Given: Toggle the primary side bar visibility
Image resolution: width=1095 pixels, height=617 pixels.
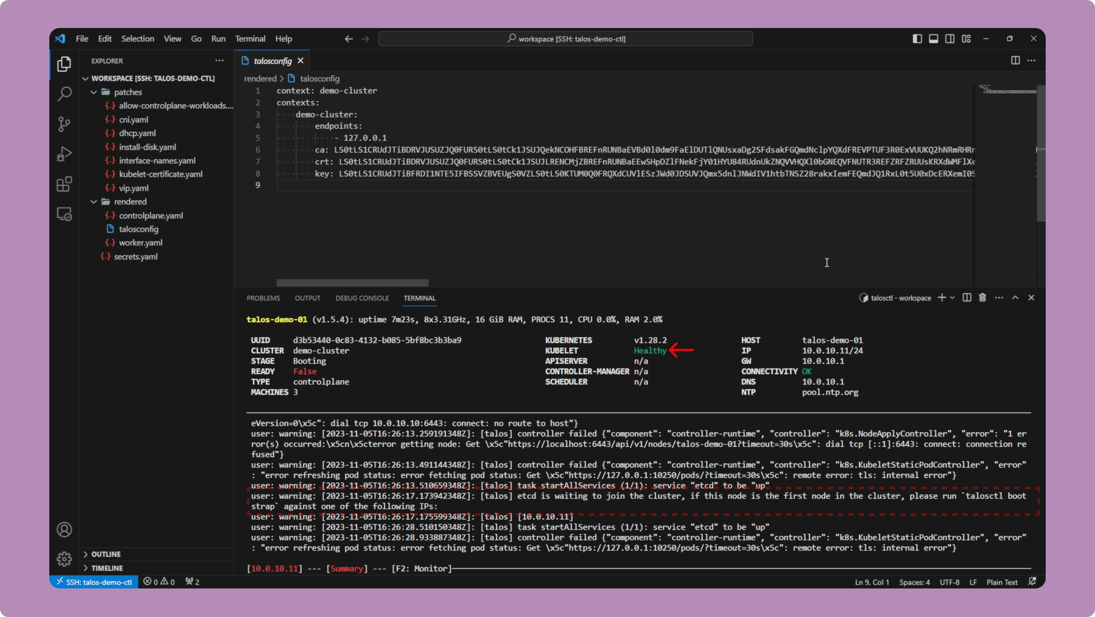Looking at the screenshot, I should click(x=917, y=39).
